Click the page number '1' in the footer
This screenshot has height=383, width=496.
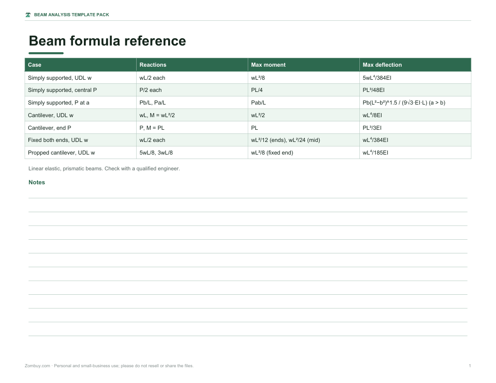[470, 366]
